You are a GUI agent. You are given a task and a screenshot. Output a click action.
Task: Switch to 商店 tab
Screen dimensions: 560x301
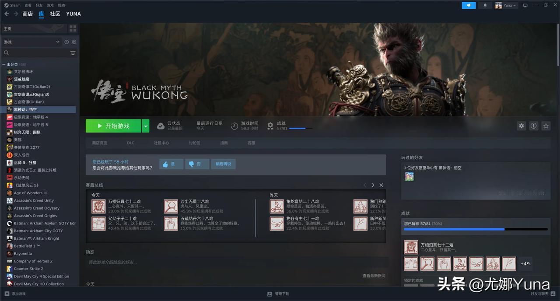click(x=28, y=14)
